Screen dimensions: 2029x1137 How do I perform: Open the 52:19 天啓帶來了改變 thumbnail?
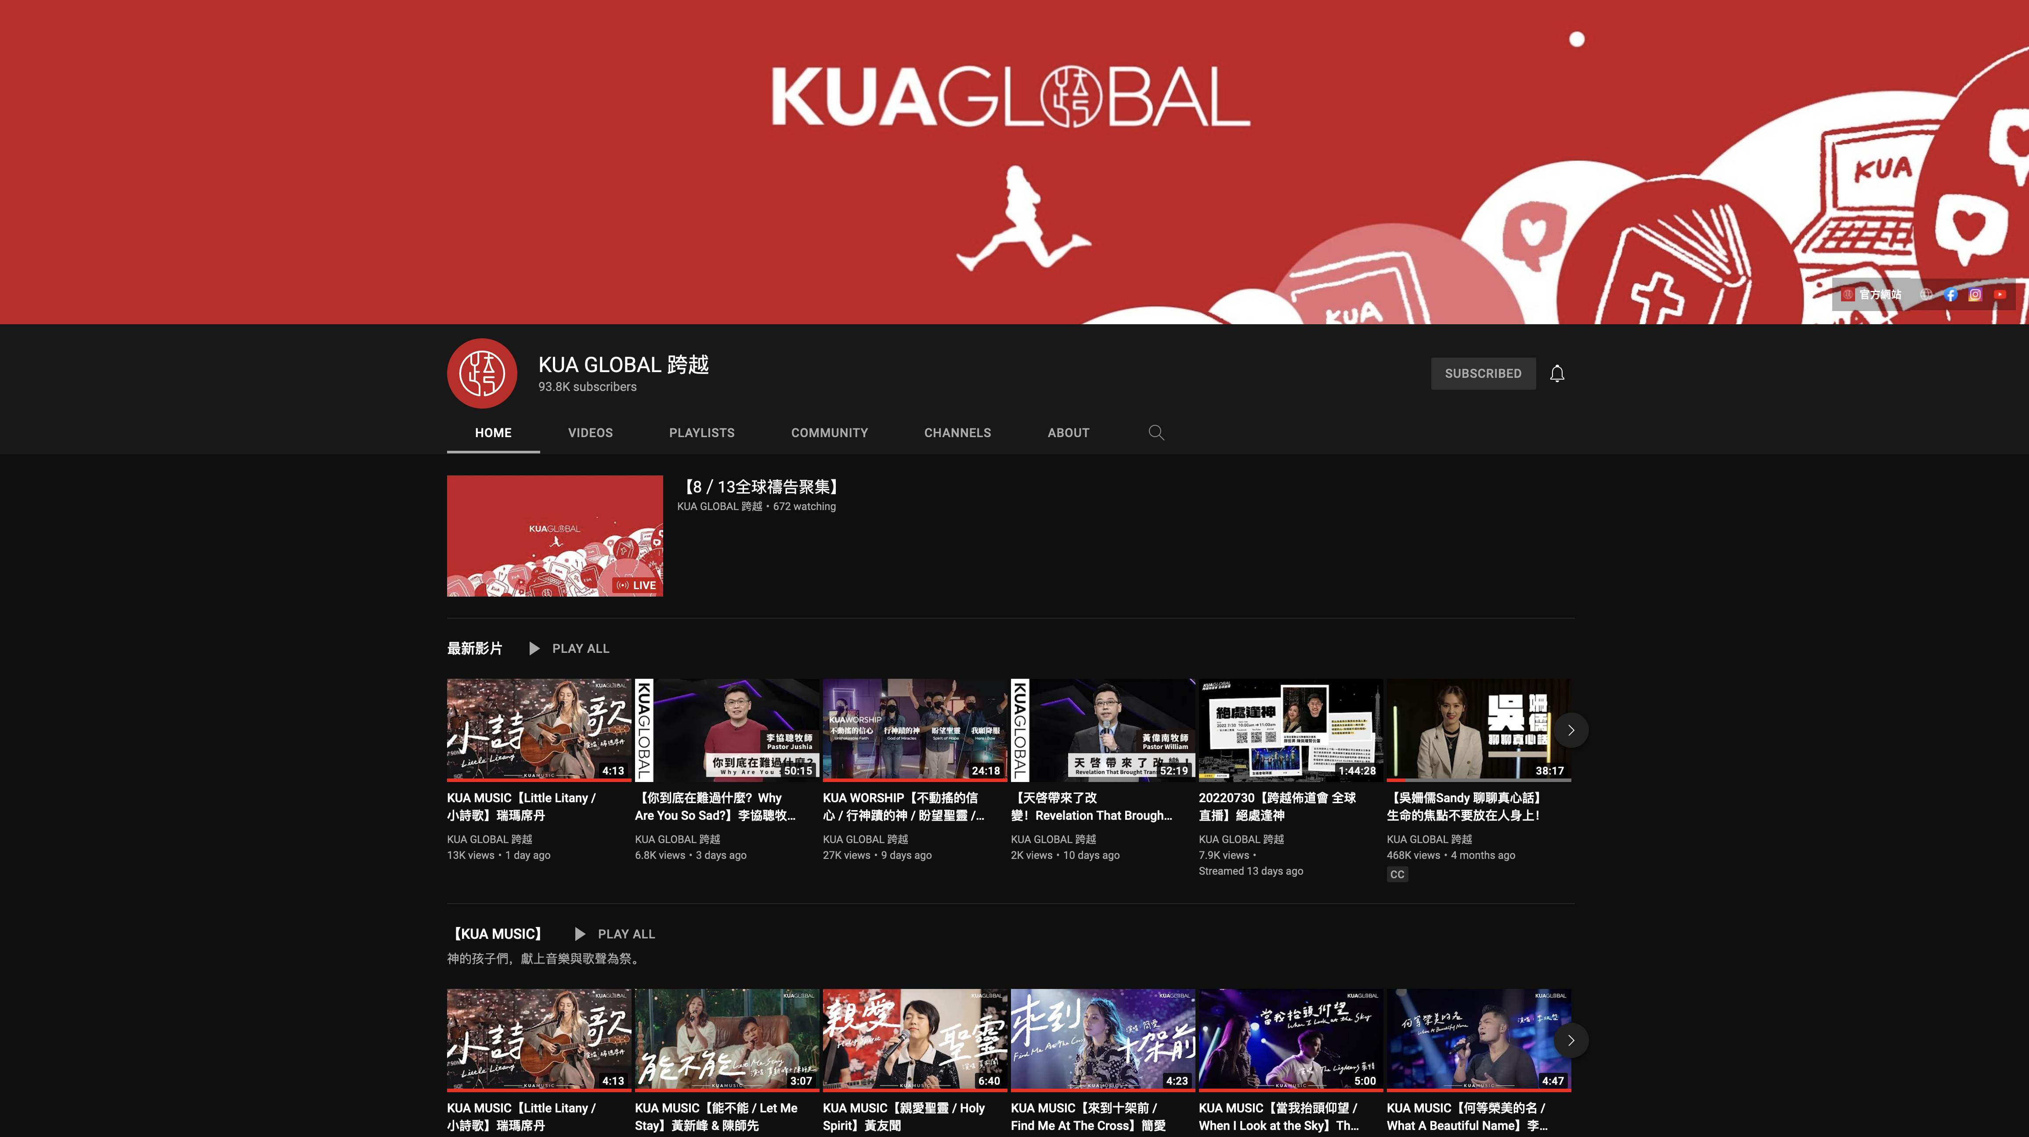click(x=1103, y=731)
